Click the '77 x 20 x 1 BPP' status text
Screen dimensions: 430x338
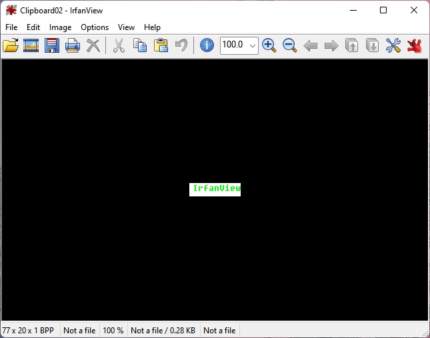click(x=28, y=330)
